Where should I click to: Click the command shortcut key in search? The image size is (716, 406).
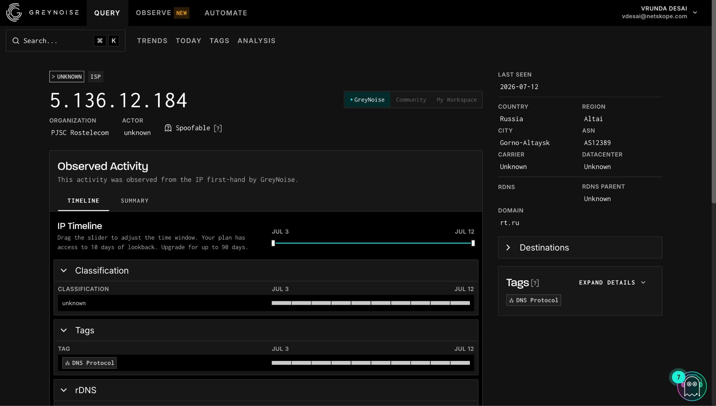tap(100, 41)
